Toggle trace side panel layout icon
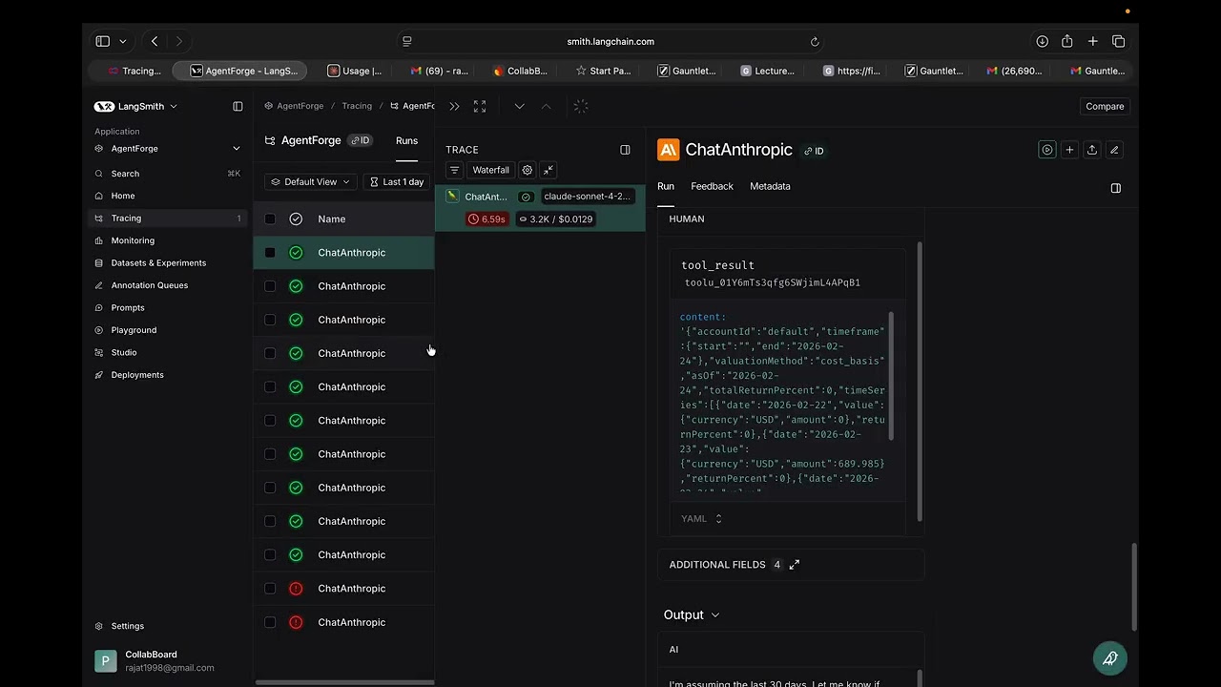 (x=625, y=150)
